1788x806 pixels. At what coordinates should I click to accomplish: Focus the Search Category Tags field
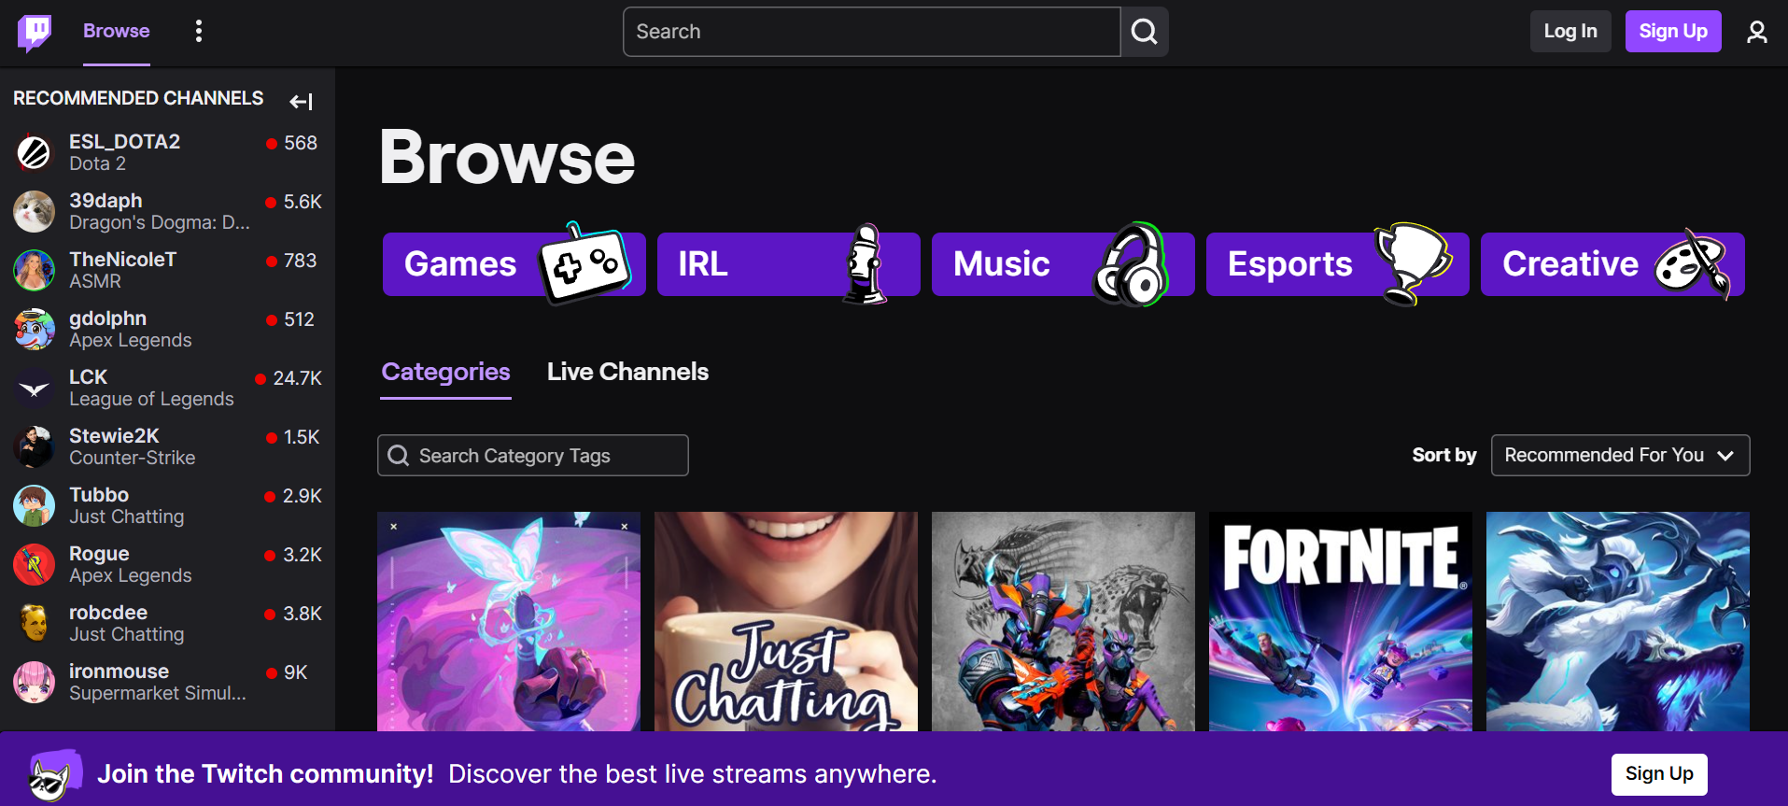(533, 455)
